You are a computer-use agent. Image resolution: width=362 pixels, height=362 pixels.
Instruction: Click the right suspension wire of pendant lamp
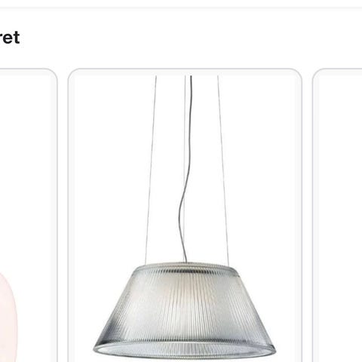tap(223, 168)
